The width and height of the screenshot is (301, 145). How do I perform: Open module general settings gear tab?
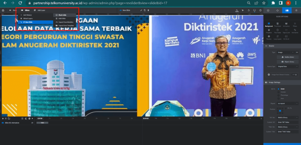tap(268, 11)
